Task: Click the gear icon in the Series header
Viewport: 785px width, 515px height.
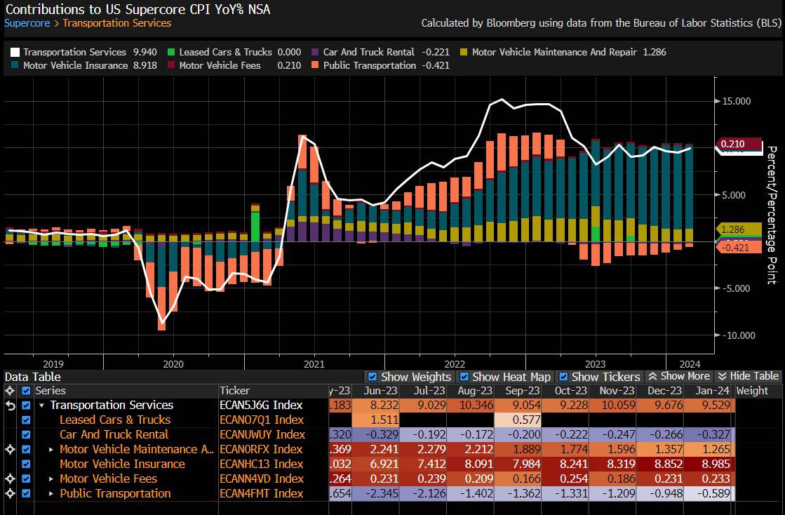Action: [10, 391]
